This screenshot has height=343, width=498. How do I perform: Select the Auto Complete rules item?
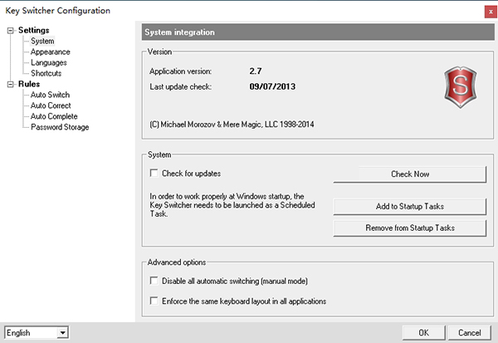coord(54,116)
